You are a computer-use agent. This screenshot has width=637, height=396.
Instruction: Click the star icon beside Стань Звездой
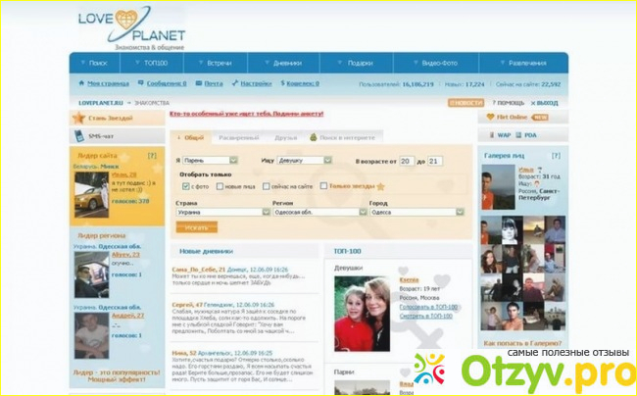click(78, 119)
